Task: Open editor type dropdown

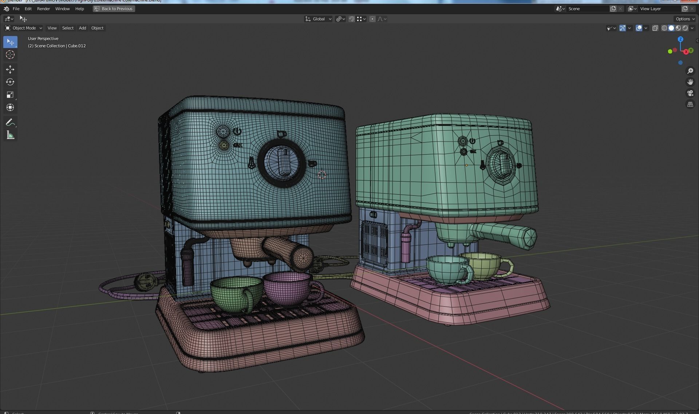Action: click(x=9, y=19)
